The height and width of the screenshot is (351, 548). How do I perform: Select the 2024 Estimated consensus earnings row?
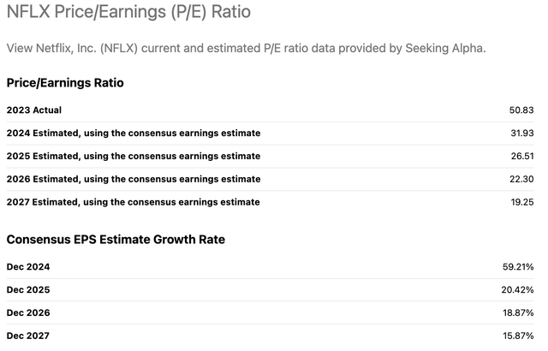(x=134, y=133)
